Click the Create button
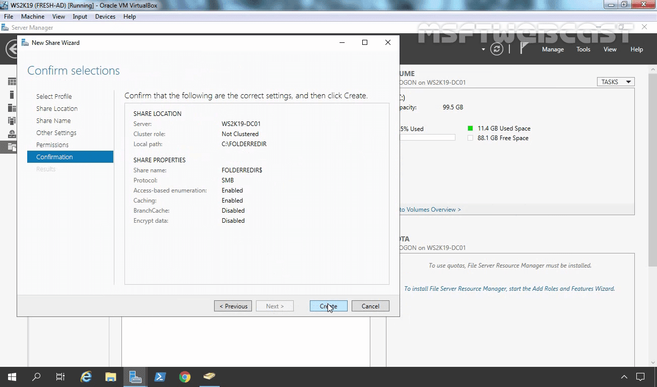Viewport: 657px width, 387px height. (x=328, y=306)
